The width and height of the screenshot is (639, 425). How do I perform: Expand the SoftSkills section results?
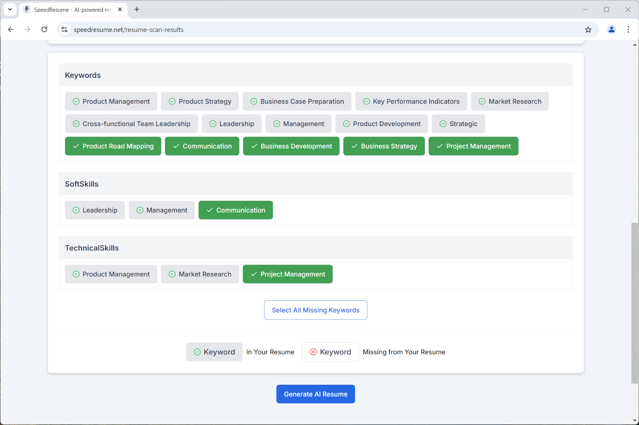pyautogui.click(x=81, y=184)
